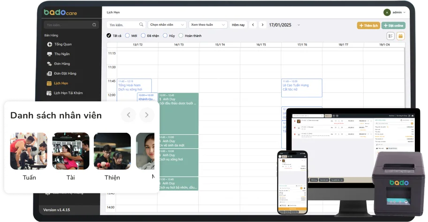This screenshot has width=428, height=222.
Task: Click the bado care logo
Action: pyautogui.click(x=60, y=12)
